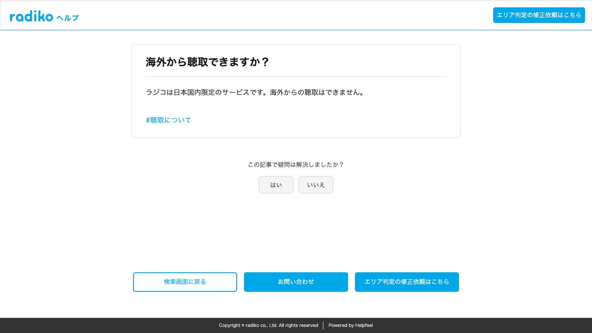Viewport: 592px width, 333px height.
Task: Answer いいえ to the feedback question
Action: pyautogui.click(x=316, y=185)
